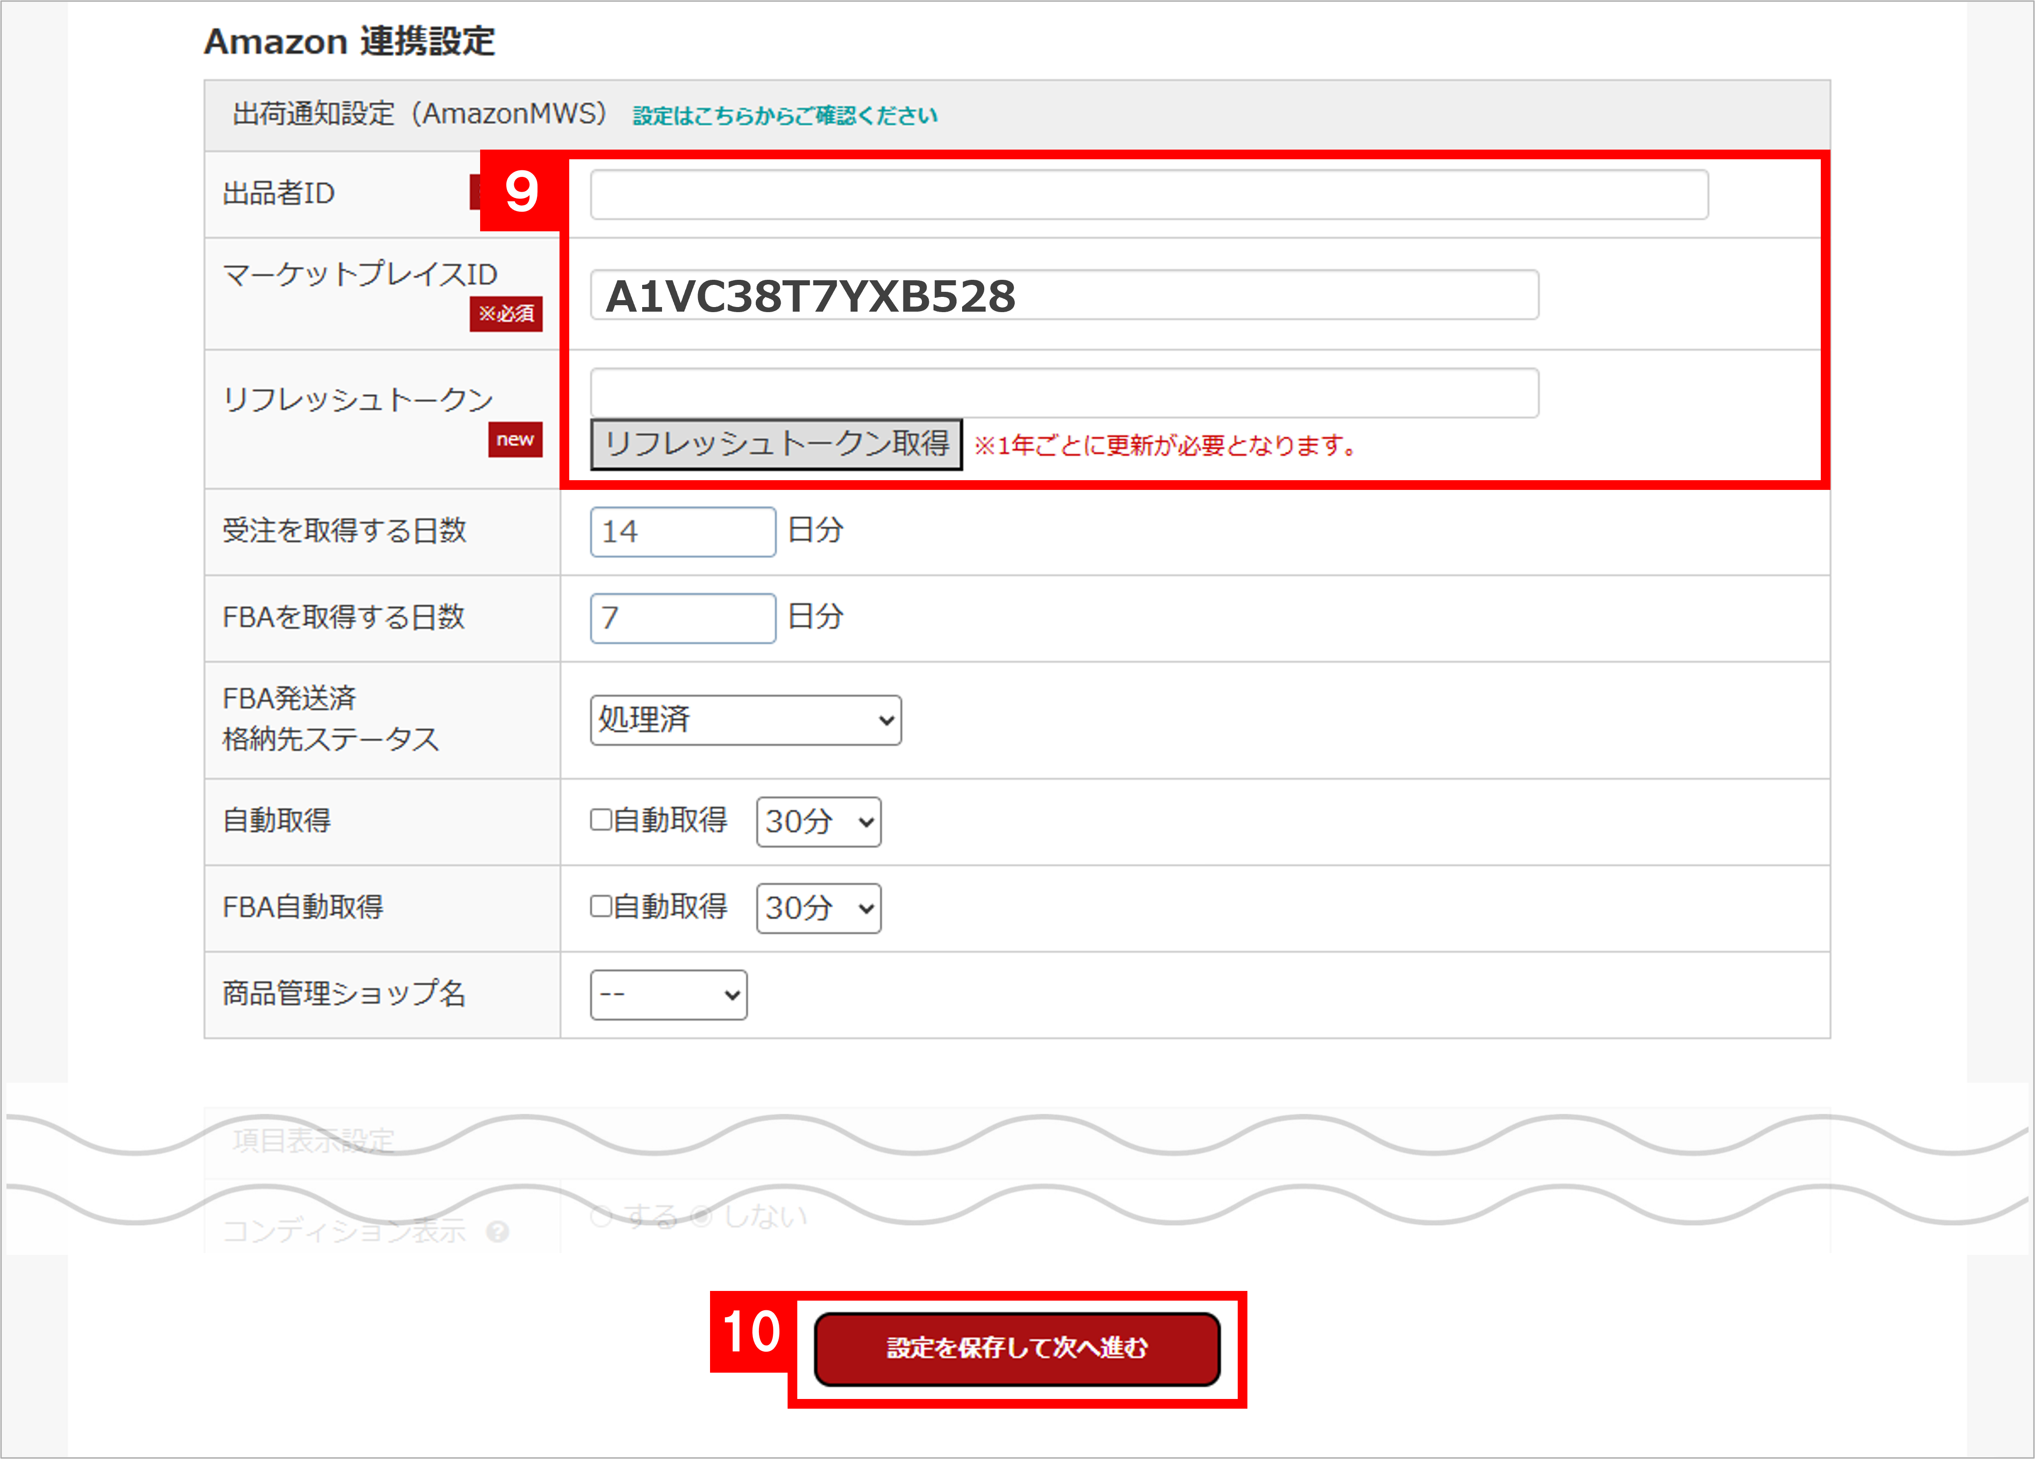Click the 出荷通知設定（AmazonMWS） header text
2035x1459 pixels.
(x=420, y=114)
